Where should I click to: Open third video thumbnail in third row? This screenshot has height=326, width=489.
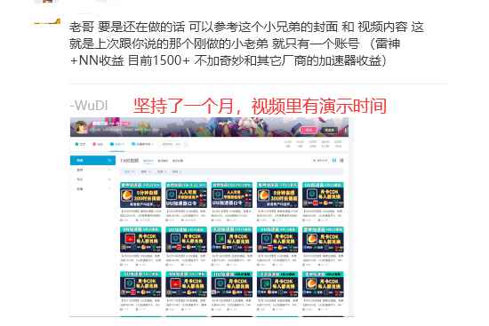232,284
